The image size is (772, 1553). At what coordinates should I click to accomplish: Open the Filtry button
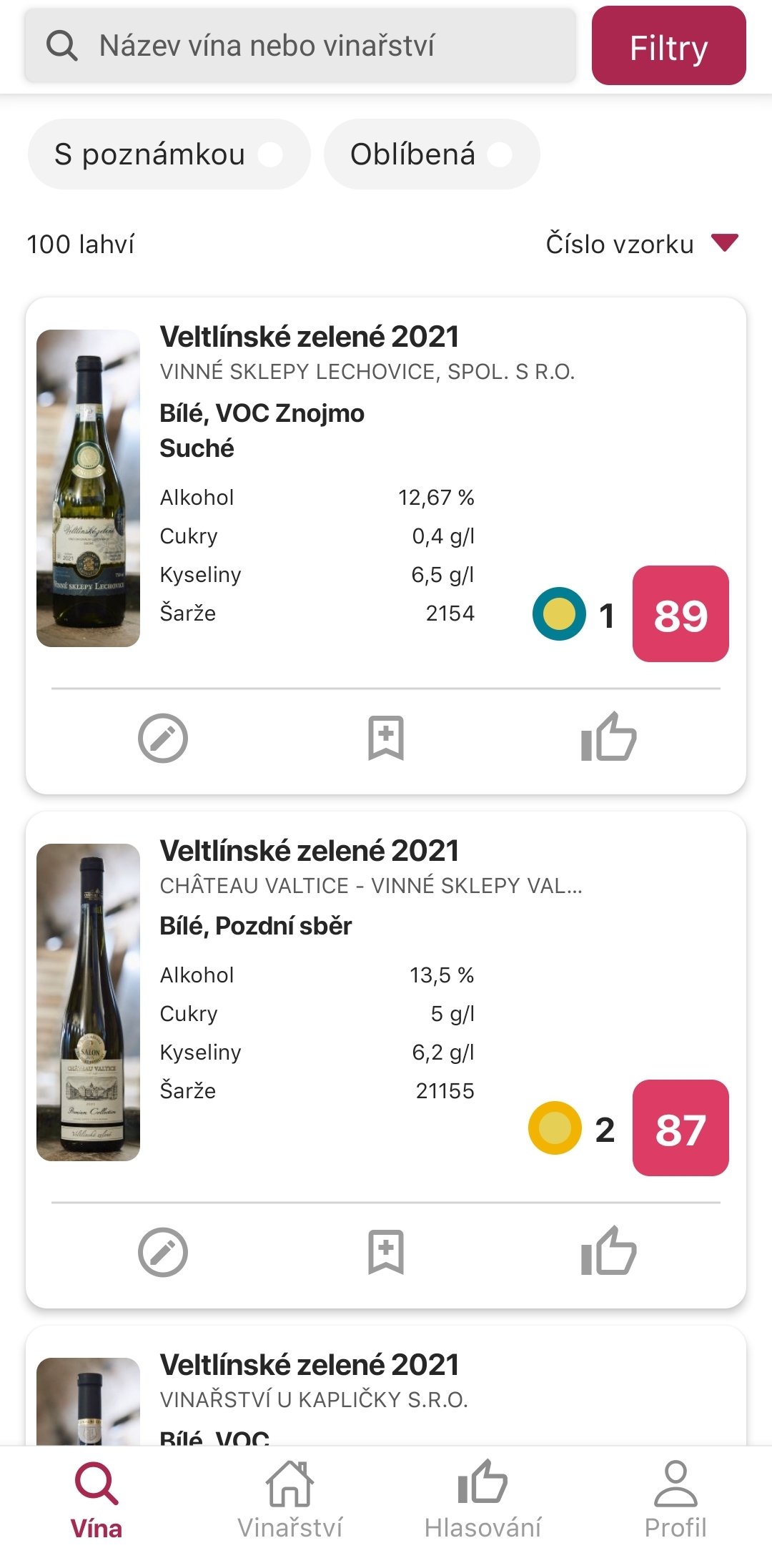pyautogui.click(x=668, y=46)
